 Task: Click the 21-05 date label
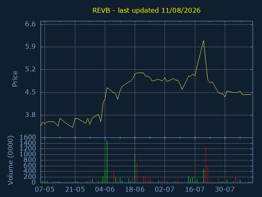click(75, 190)
